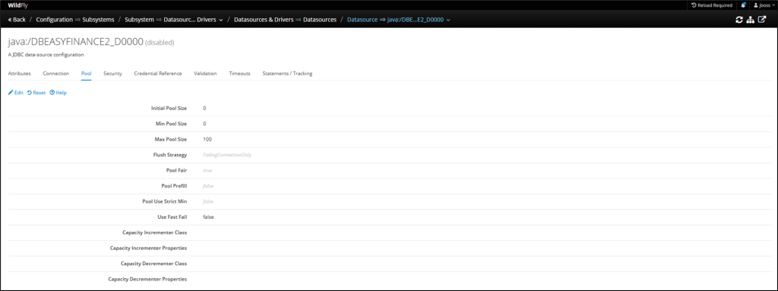Click the Reload Required indicator
Viewport: 778px width, 291px height.
[711, 5]
